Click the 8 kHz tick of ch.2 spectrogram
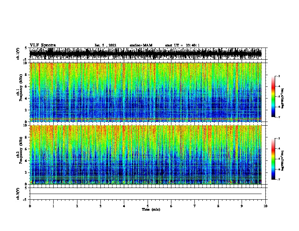Image resolution: width=299 pixels, height=231 pixels. (27, 137)
